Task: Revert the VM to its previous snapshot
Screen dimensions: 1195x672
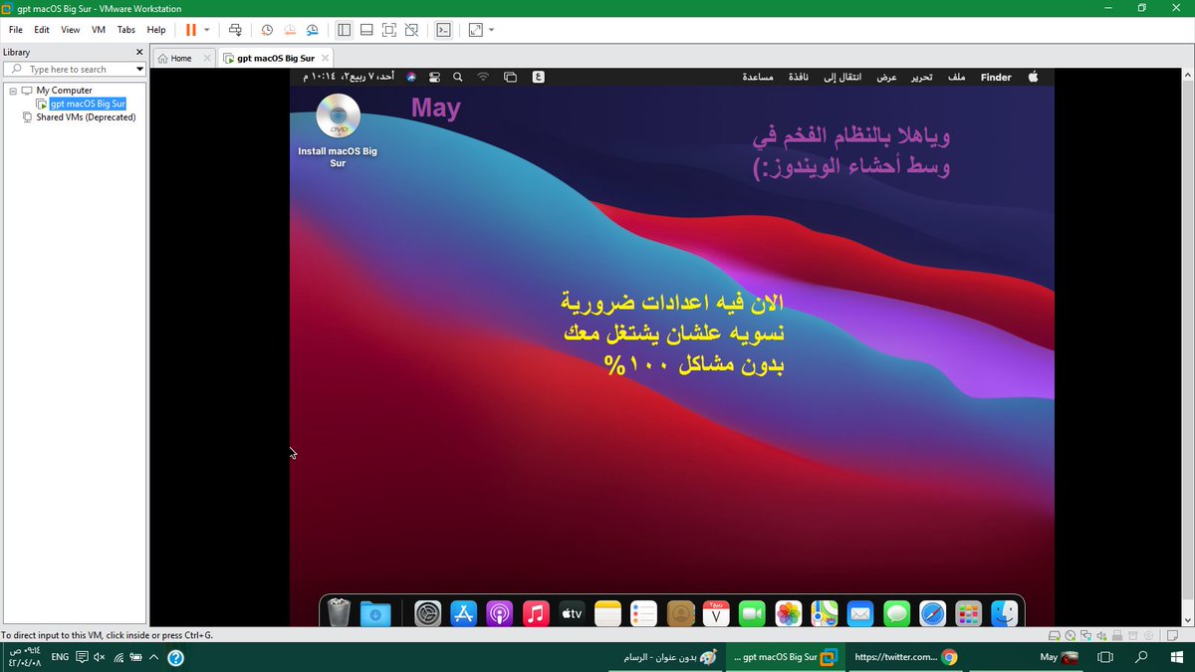Action: pyautogui.click(x=290, y=30)
